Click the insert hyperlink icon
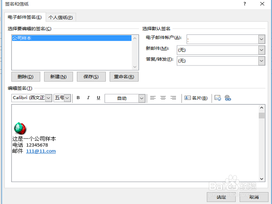Viewport: 272px width, 204px height. (x=228, y=98)
